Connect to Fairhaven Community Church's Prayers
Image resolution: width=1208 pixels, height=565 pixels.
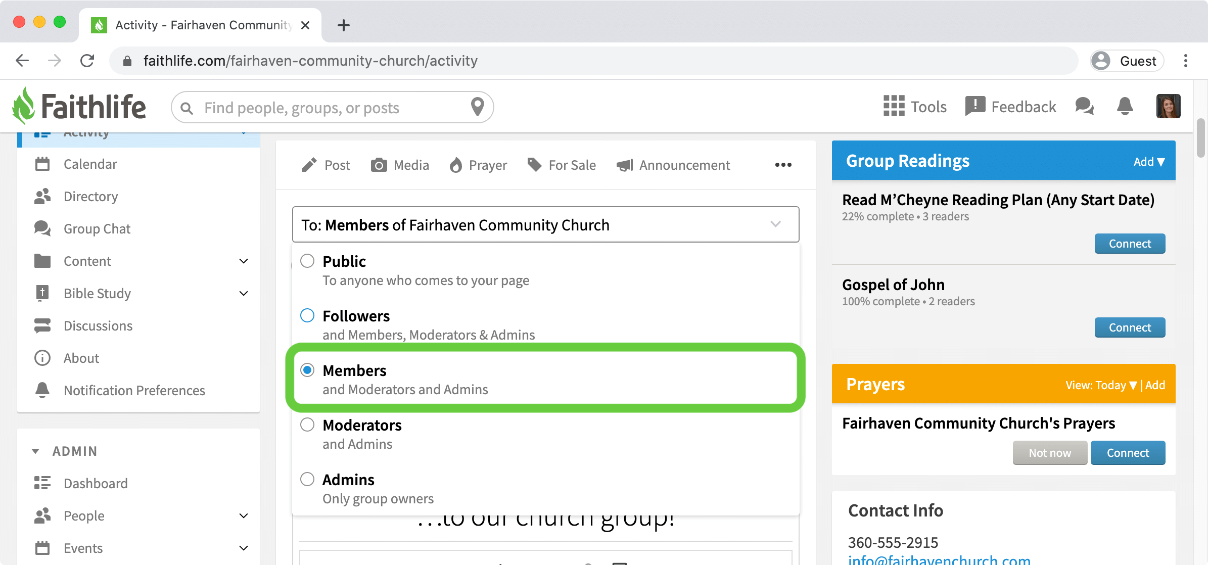[1128, 453]
